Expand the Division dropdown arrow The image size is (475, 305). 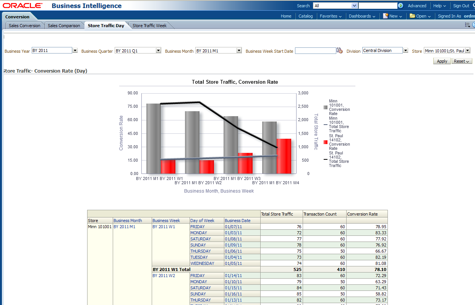[405, 50]
